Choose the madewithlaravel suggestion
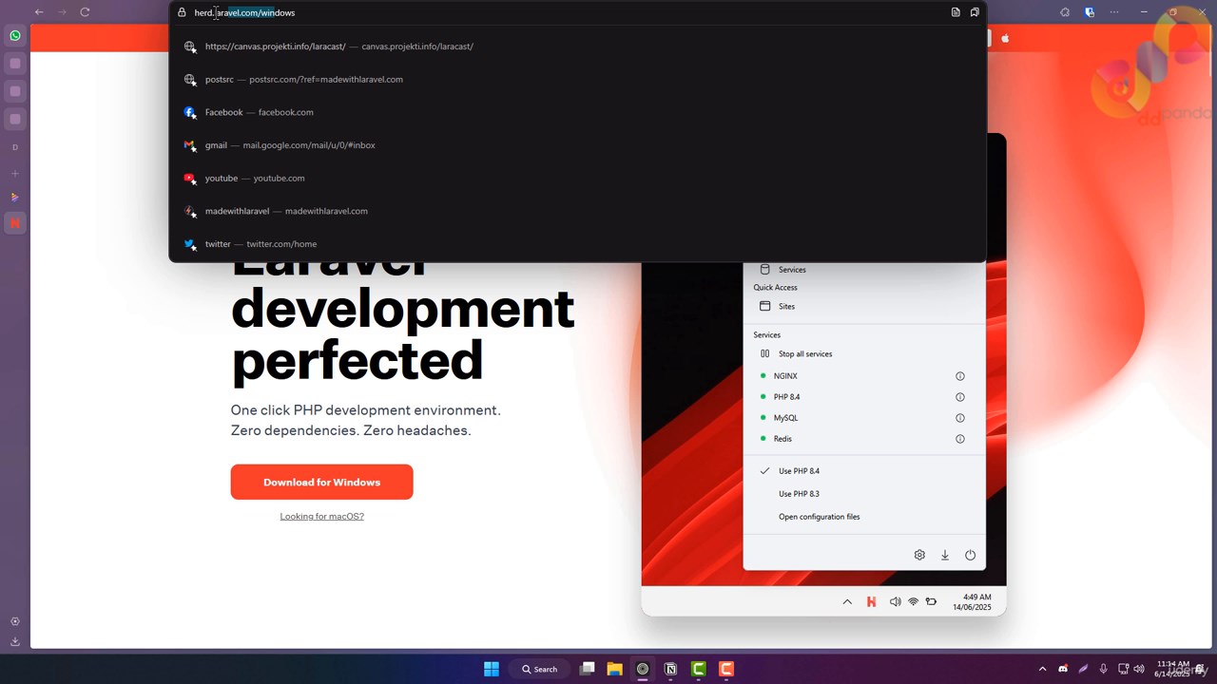This screenshot has height=684, width=1217. click(x=577, y=211)
